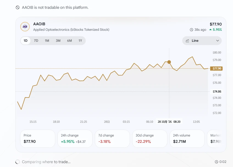Click the 7d change card
The width and height of the screenshot is (233, 167).
[112, 139]
